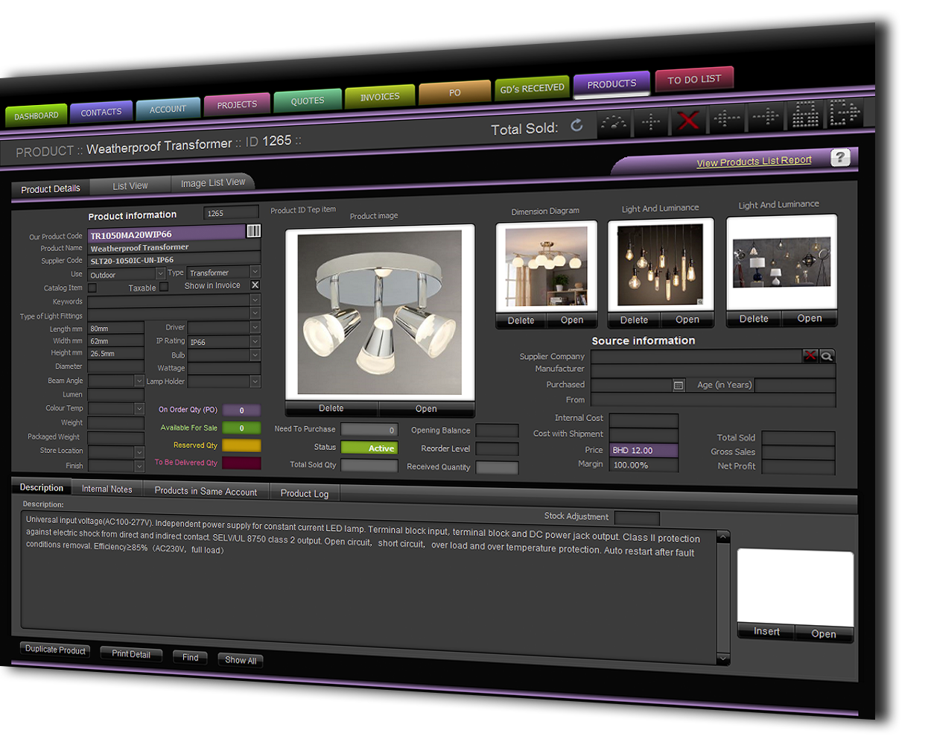Screen dimensions: 931x745
Task: Click the maroon To Be Delivered Qty box
Action: click(x=241, y=463)
